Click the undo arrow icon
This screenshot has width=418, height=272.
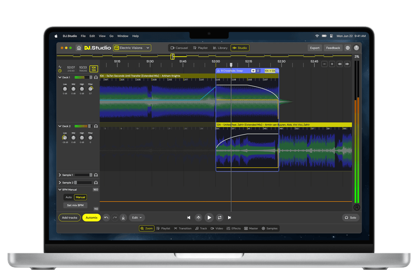[x=106, y=218]
